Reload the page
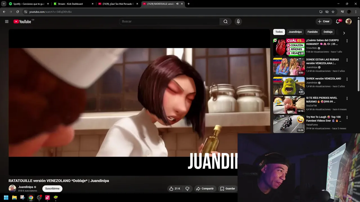This screenshot has height=202, width=360. [x=17, y=12]
